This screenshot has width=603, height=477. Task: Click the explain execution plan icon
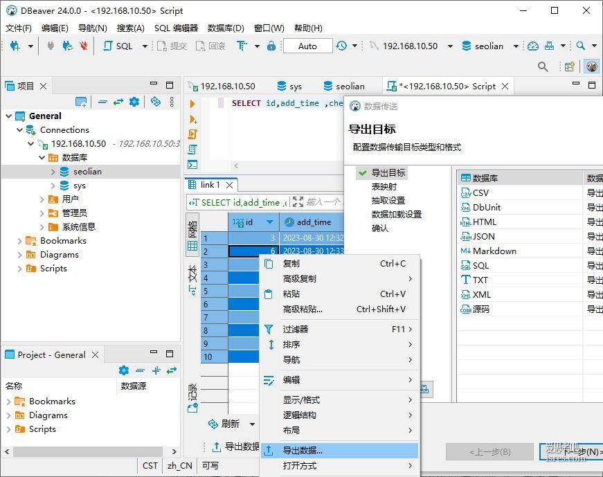click(x=192, y=150)
